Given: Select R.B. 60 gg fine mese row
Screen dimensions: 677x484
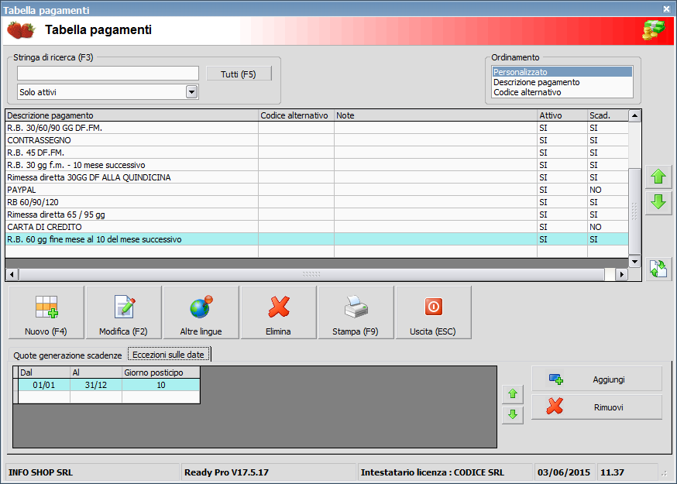Looking at the screenshot, I should click(x=317, y=239).
